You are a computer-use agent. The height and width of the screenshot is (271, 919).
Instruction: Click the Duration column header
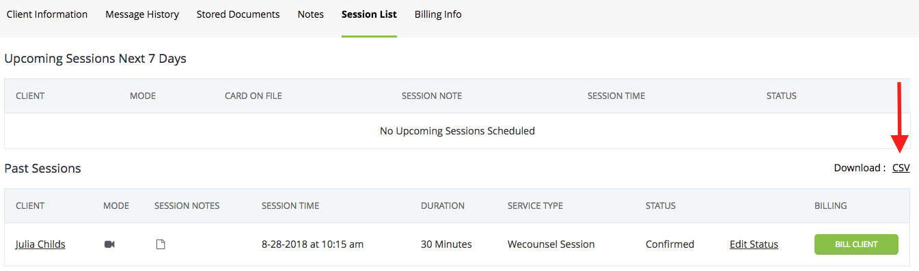443,205
